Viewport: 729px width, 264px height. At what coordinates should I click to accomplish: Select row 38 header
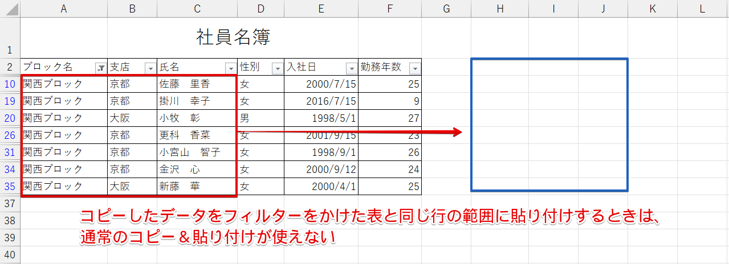tap(10, 220)
